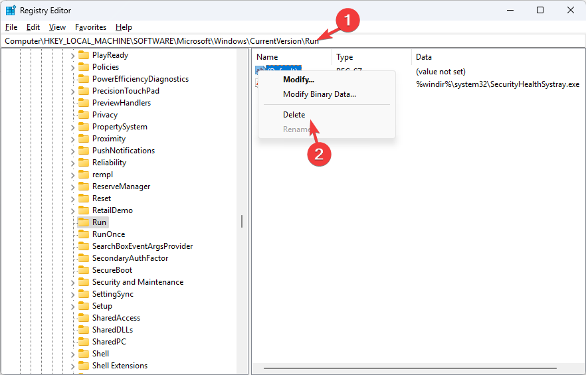
Task: Click the Setup folder icon
Action: pyautogui.click(x=84, y=306)
